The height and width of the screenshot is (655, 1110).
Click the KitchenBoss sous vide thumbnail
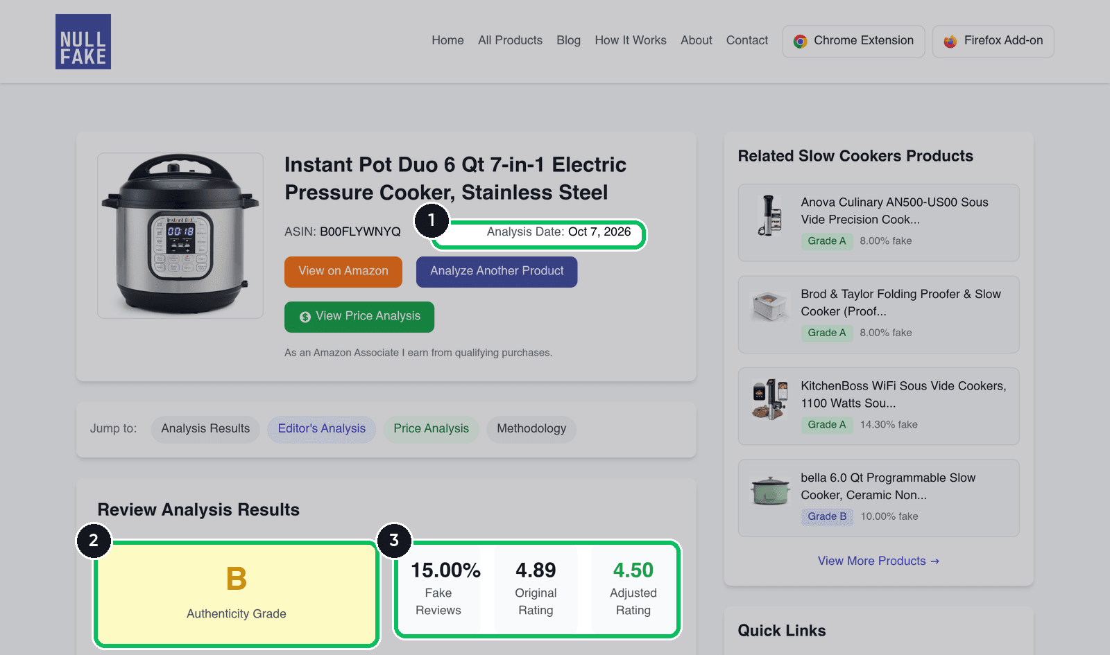770,399
